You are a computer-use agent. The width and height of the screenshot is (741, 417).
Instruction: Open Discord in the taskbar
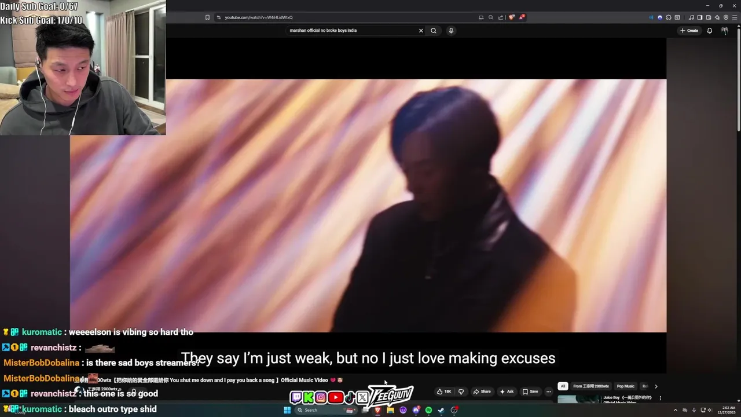pyautogui.click(x=416, y=410)
